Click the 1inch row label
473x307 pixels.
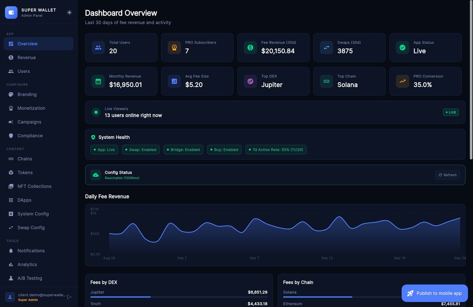click(x=95, y=304)
